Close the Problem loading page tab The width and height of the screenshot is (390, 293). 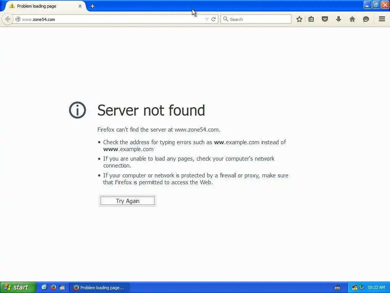(80, 6)
